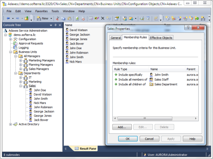Open the New button dropdown arrow
Viewport: 213px width, 159px height.
pyautogui.click(x=51, y=18)
